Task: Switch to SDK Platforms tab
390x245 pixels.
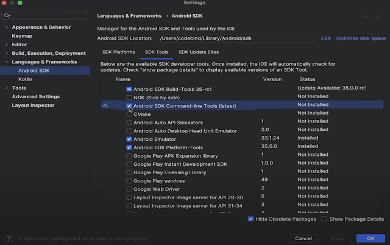Action: tap(119, 52)
